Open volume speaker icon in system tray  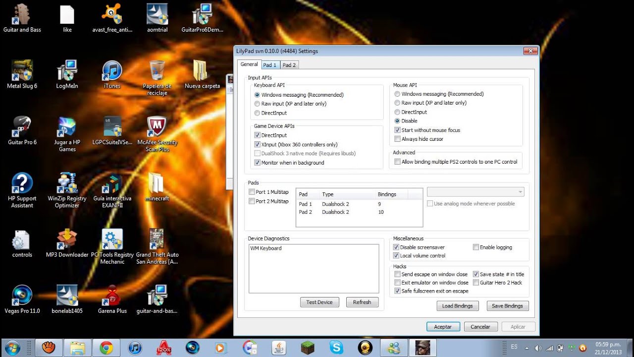tap(538, 348)
